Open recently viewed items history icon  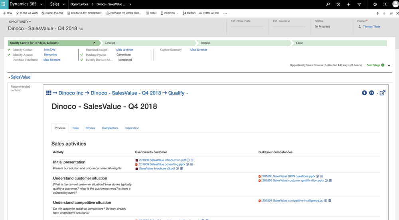point(338,4)
